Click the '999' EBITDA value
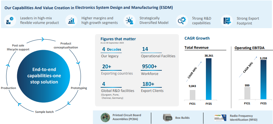 (247, 85)
